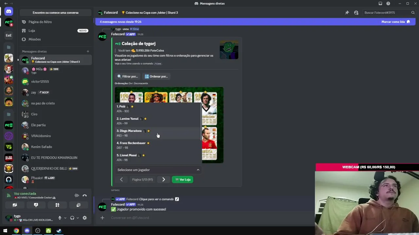
Task: Open the Ciro conversation
Action: (56, 114)
